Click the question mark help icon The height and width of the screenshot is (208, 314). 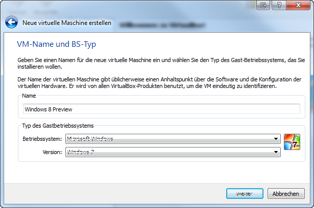pos(280,5)
